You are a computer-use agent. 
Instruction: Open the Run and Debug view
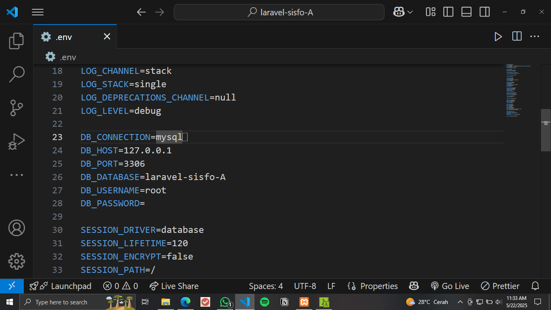coord(17,141)
